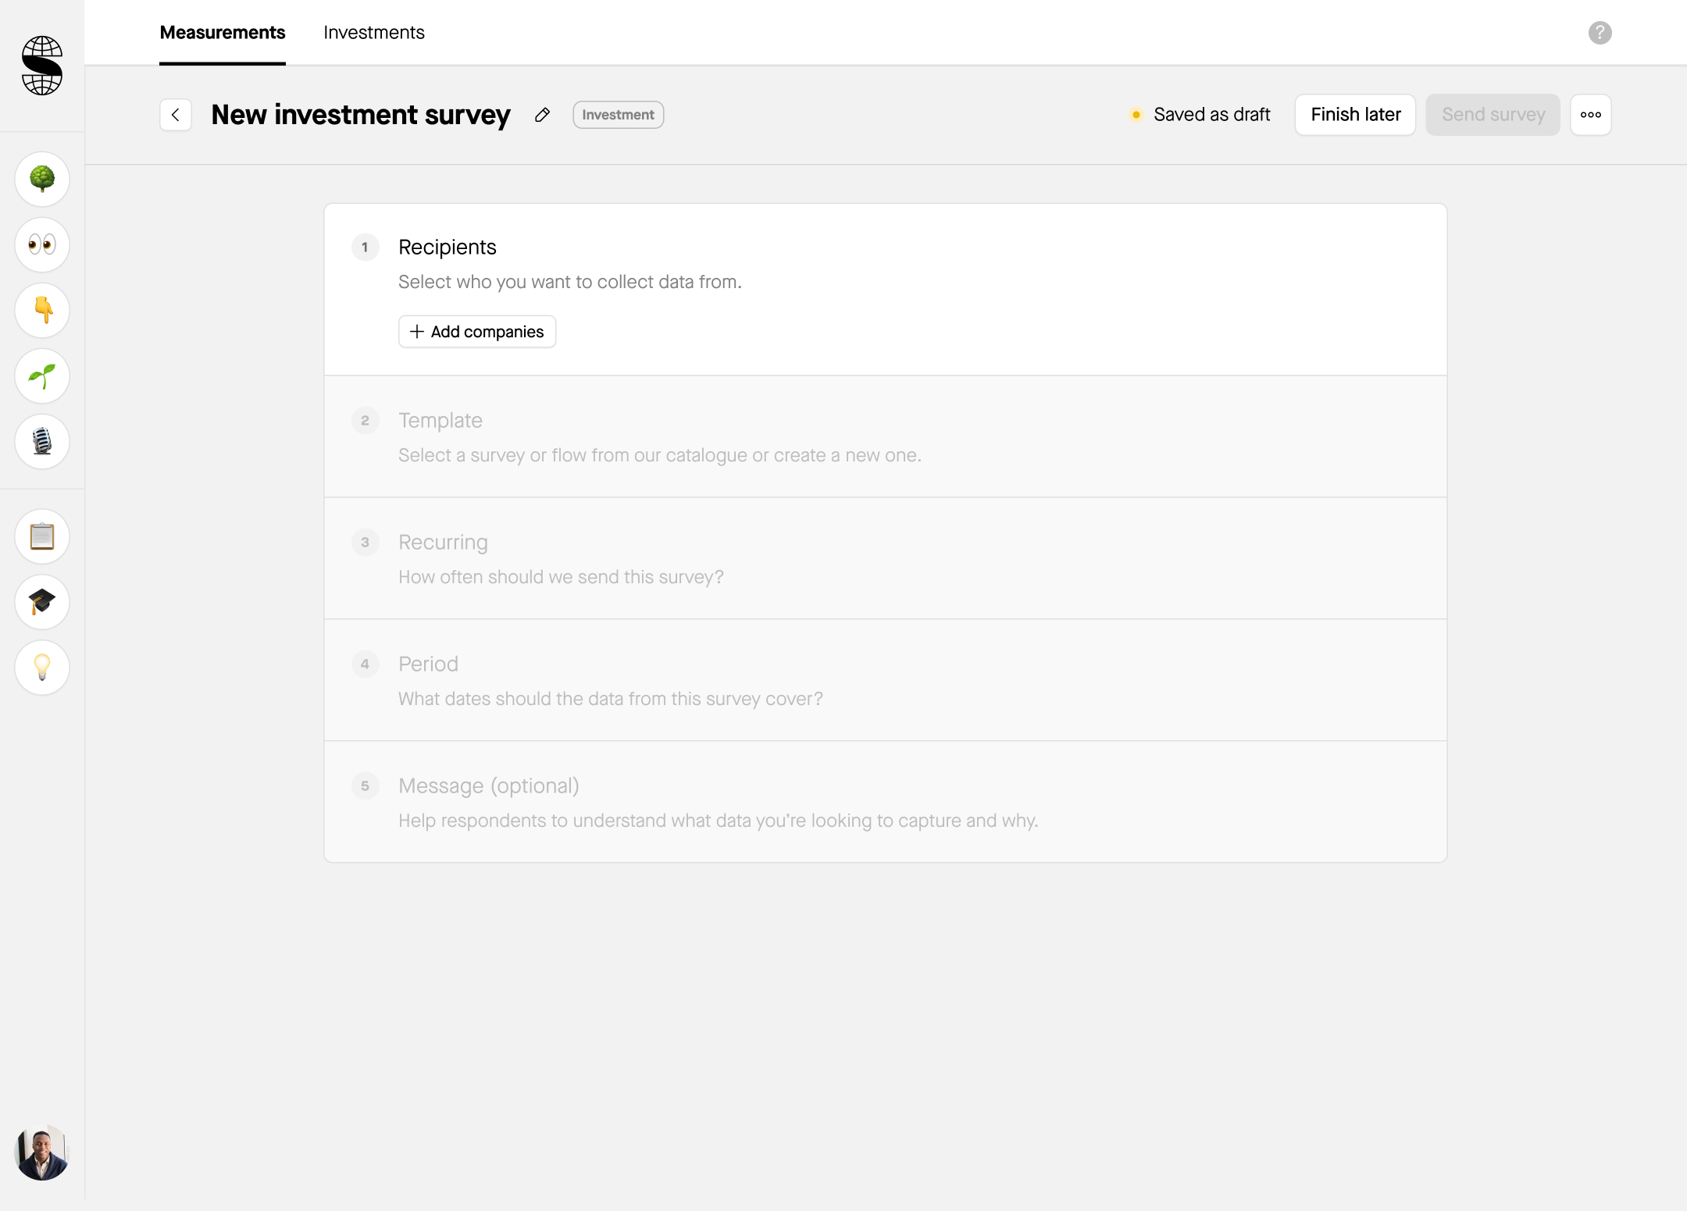Viewport: 1687px width, 1211px height.
Task: Click the Add companies button
Action: coord(477,332)
